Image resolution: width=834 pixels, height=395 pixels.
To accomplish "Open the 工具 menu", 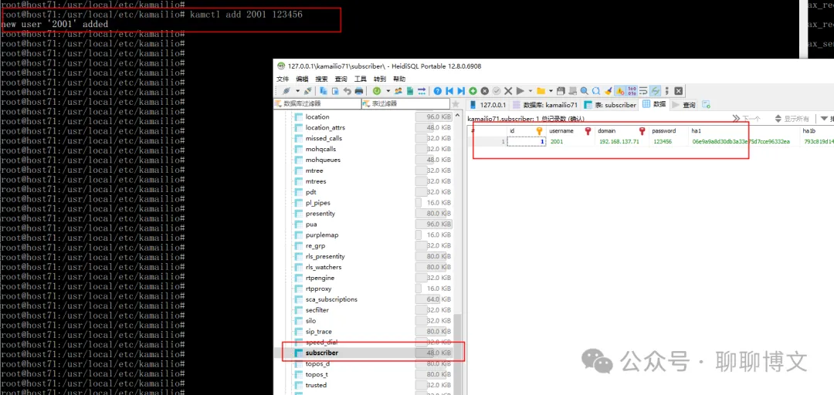I will 361,79.
